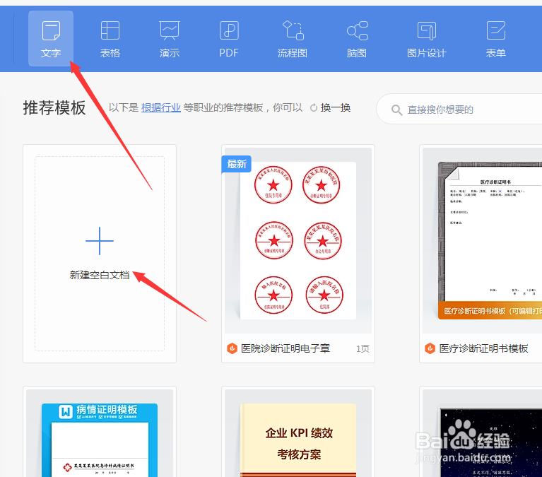Click the 医院诊断证明电子章 title text
The width and height of the screenshot is (542, 477).
coord(285,348)
